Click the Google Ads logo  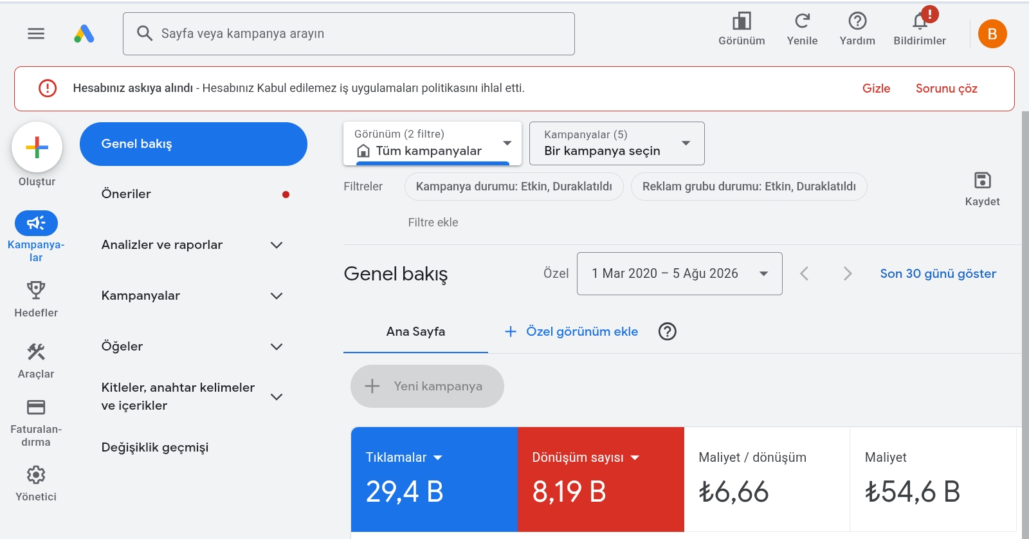click(84, 33)
